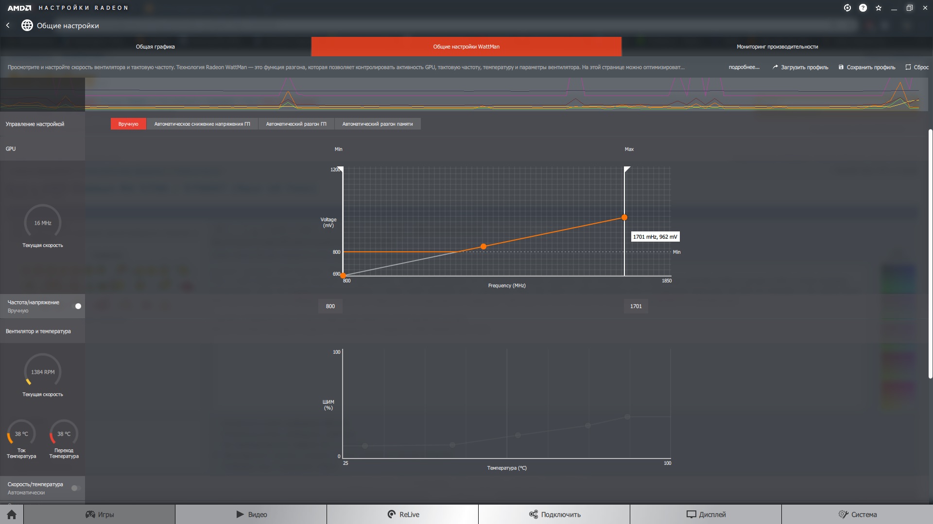Expand description with подробнее link
Viewport: 933px width, 524px height.
(x=743, y=67)
